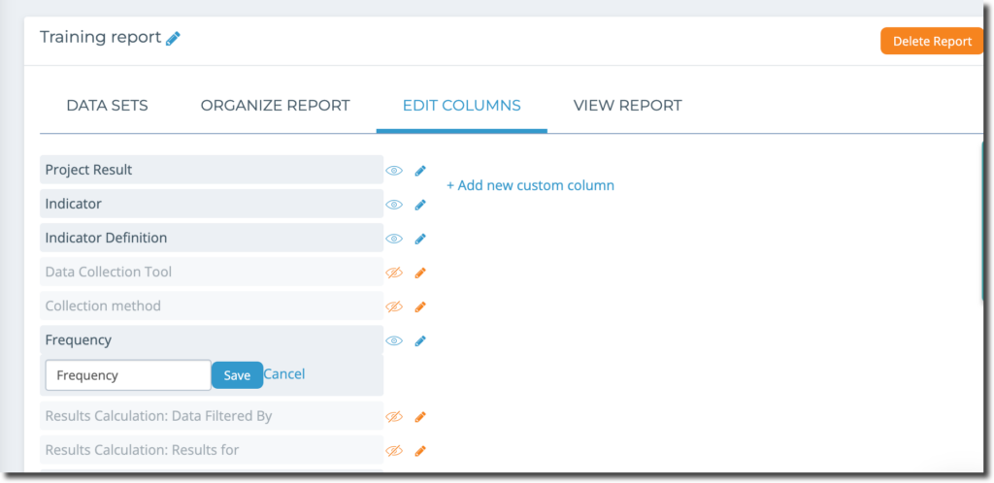Click Add new custom column link
The image size is (994, 483).
pos(531,185)
